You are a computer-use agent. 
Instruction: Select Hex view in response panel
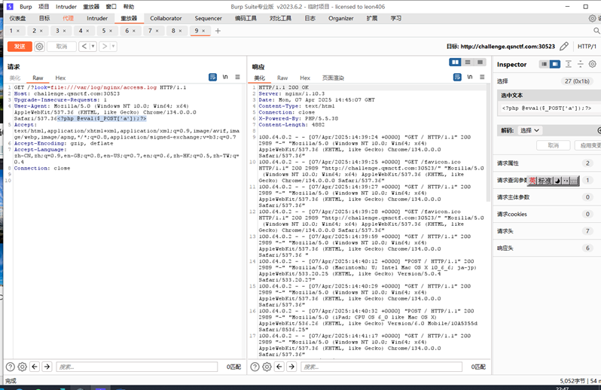pyautogui.click(x=305, y=78)
